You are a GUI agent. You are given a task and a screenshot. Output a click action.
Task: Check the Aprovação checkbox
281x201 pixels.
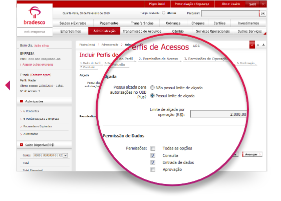pyautogui.click(x=153, y=169)
